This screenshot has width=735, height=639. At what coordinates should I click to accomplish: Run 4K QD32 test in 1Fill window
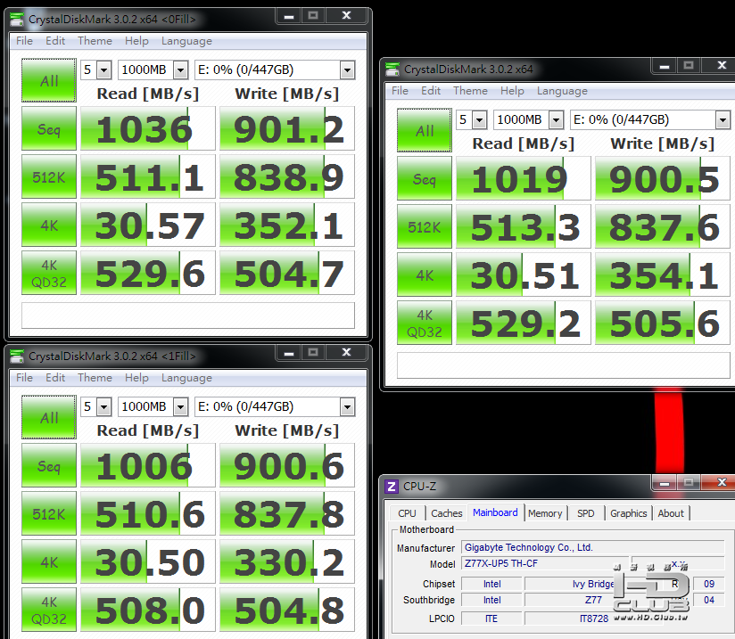point(49,610)
